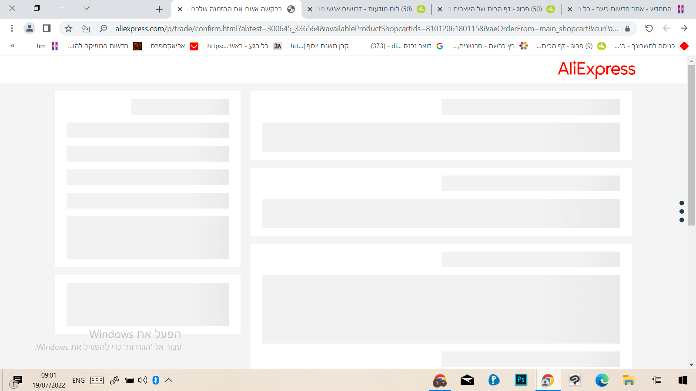Open the 'רץ ברשת - סרטונים' bookmark
This screenshot has height=391, width=696.
tap(490, 46)
